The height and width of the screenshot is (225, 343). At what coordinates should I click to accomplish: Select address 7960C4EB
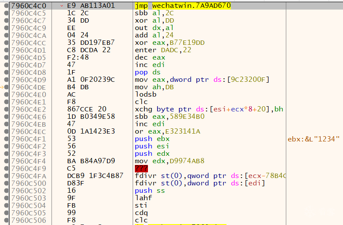[x=28, y=124]
